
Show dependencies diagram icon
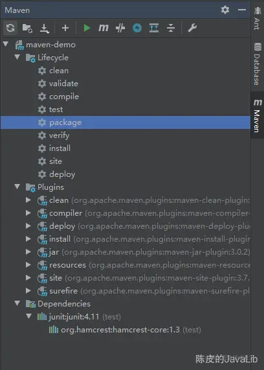pos(154,28)
